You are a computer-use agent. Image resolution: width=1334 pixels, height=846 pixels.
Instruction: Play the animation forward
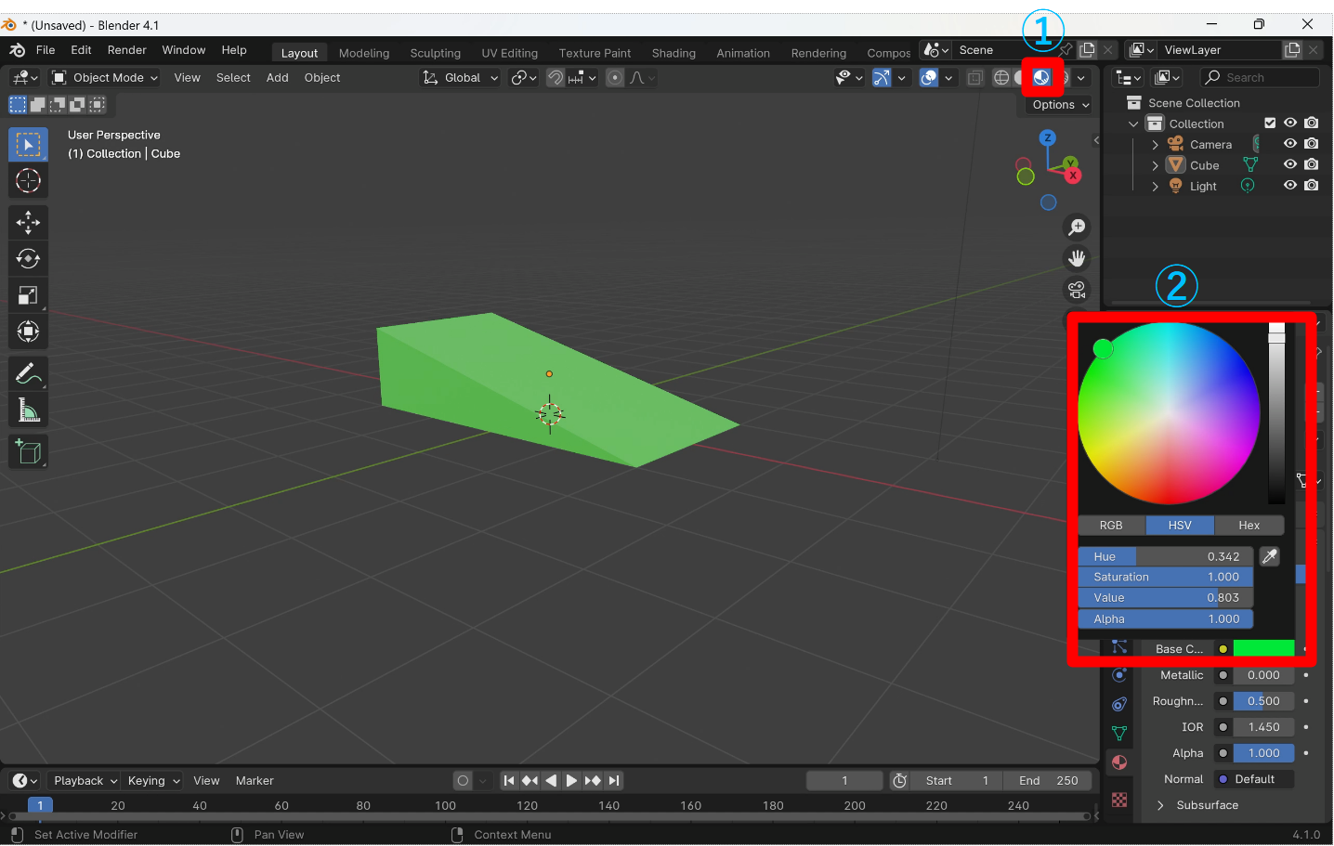571,781
